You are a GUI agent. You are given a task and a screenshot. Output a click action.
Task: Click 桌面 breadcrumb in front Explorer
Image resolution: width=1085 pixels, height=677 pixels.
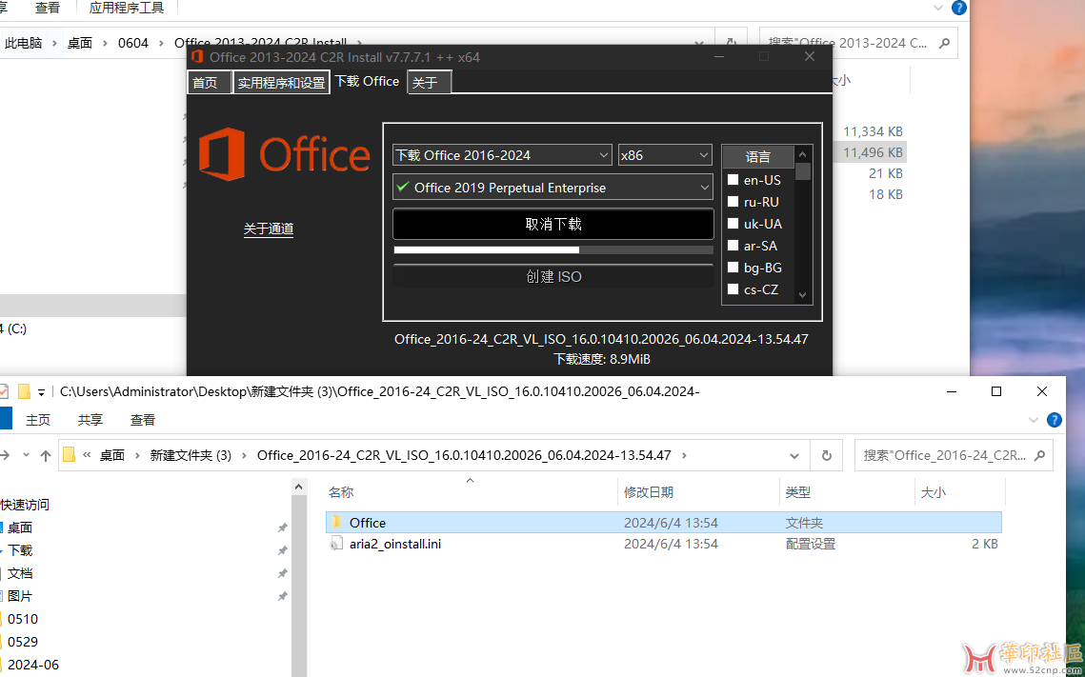pos(112,456)
